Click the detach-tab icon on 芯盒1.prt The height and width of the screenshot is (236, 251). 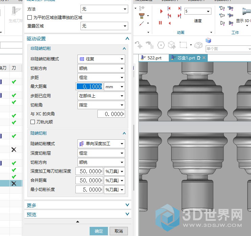coord(199,58)
